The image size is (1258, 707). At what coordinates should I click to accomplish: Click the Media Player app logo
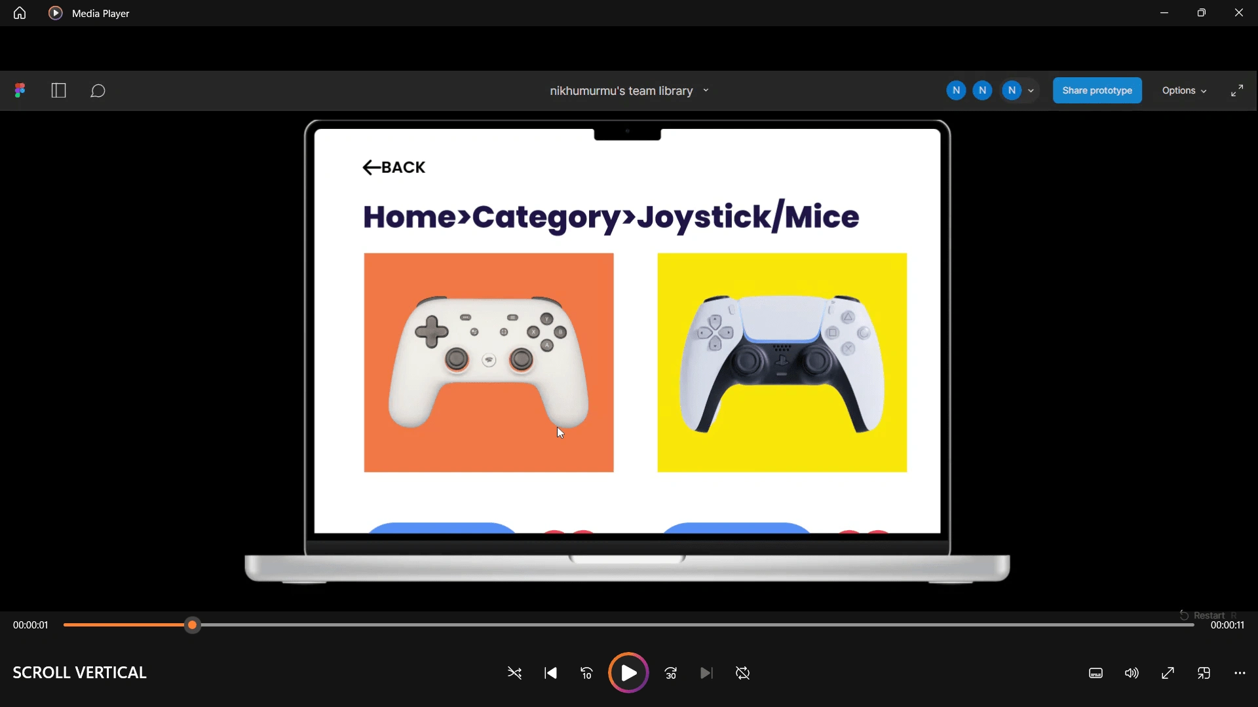click(x=56, y=13)
